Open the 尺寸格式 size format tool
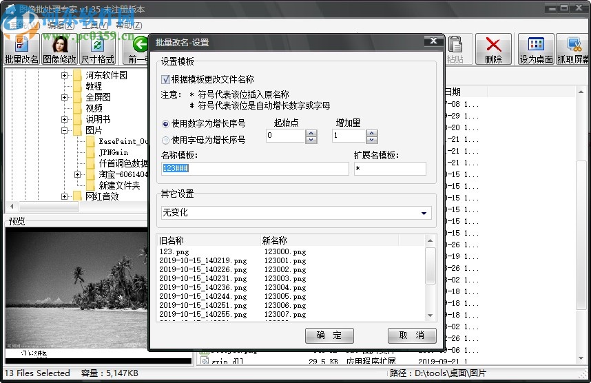Viewport: 591px width, 383px height. click(97, 49)
